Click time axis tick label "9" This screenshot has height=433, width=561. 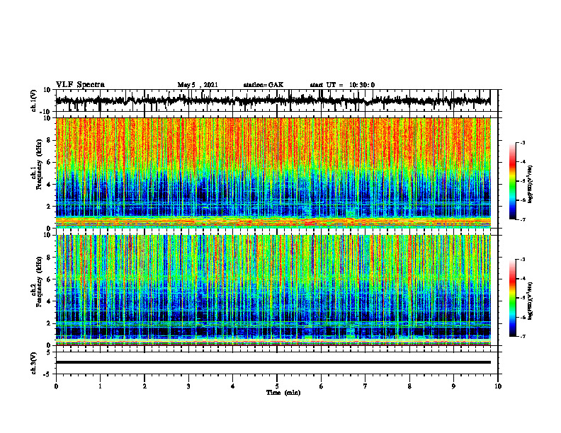click(x=453, y=386)
